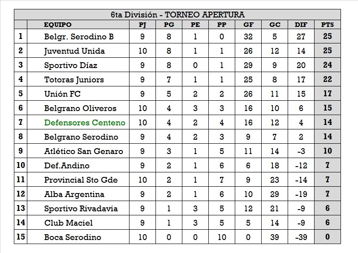Select the Belgr. Serodino B team cell

point(79,37)
